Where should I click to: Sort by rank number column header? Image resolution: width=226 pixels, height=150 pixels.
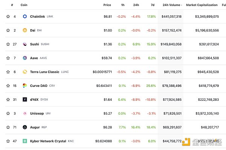click(12, 5)
